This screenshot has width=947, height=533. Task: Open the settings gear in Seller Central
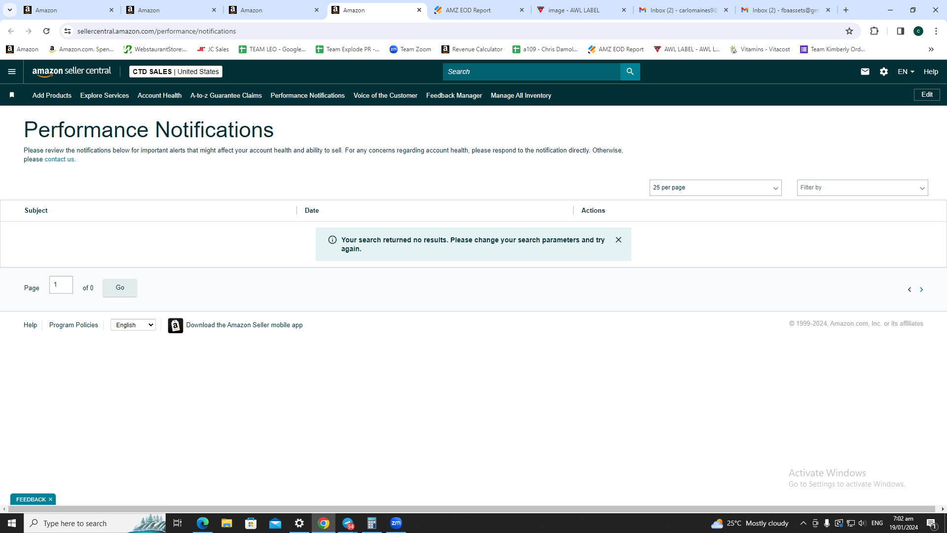tap(883, 72)
